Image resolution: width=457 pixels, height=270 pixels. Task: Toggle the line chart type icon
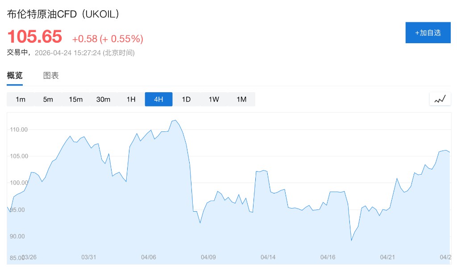(440, 99)
